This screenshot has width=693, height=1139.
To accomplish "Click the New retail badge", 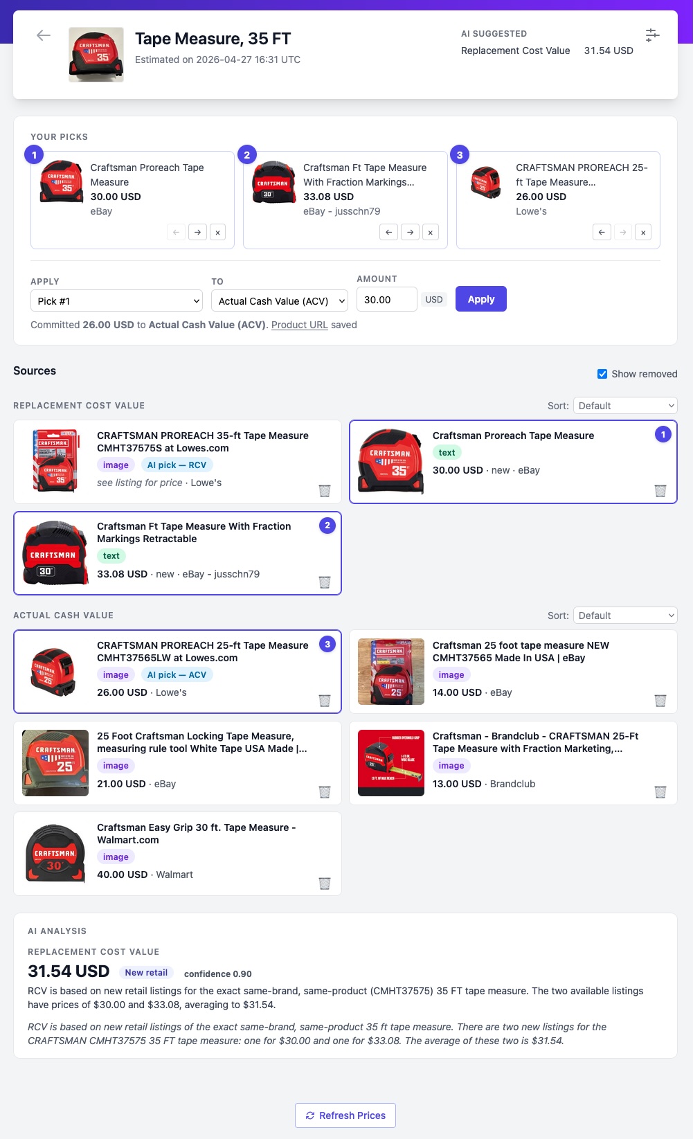I will tap(146, 973).
